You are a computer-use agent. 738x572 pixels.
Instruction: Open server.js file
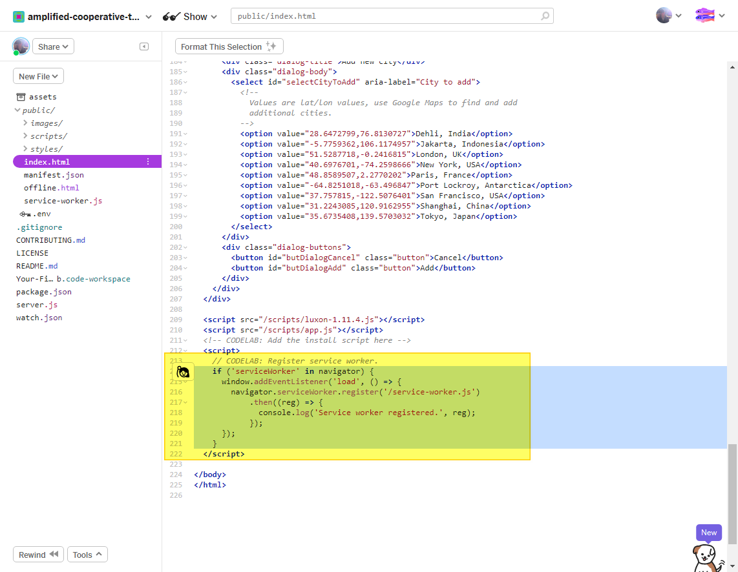[x=37, y=305]
